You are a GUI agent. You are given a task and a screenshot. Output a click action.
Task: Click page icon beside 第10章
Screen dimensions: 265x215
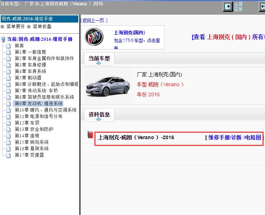pos(9,111)
